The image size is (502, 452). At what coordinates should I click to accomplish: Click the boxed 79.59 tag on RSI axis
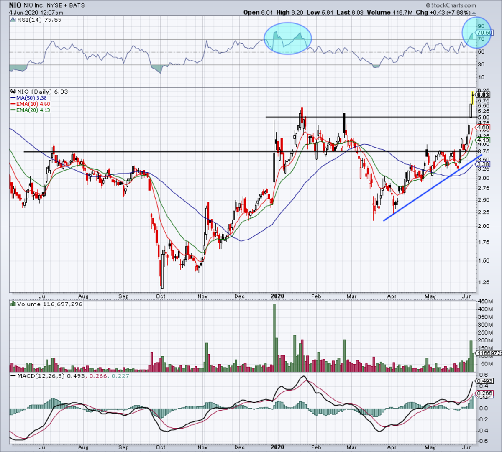point(484,33)
